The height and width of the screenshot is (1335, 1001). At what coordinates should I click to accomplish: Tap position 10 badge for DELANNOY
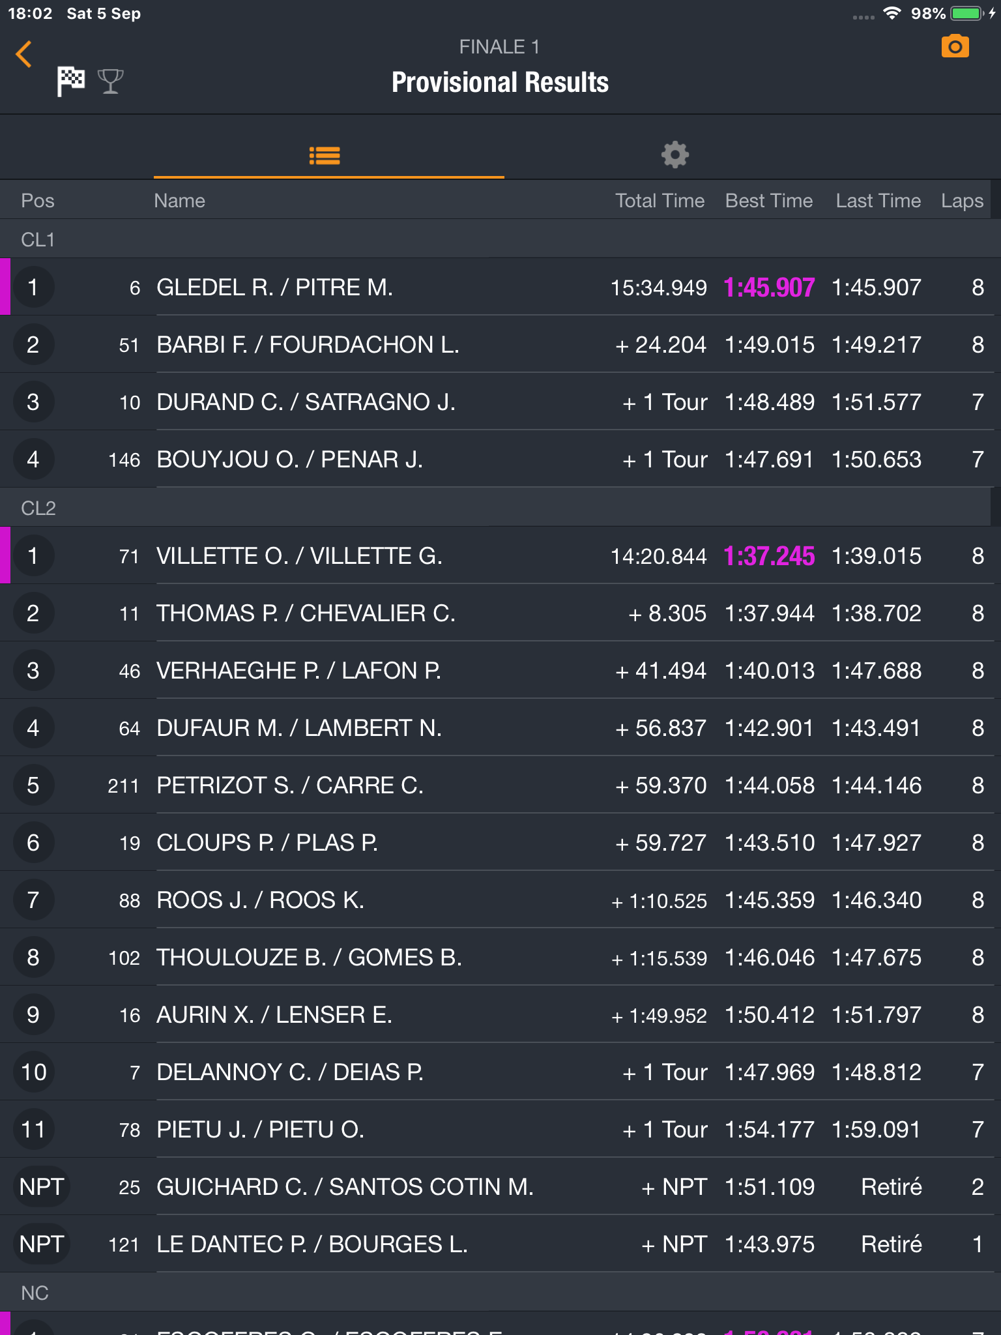coord(34,1072)
